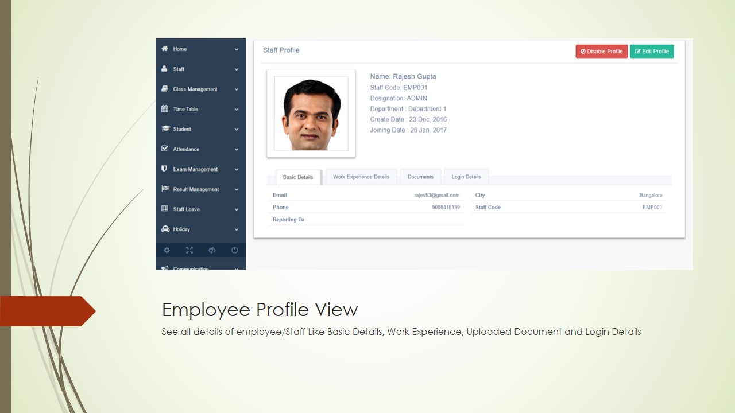735x413 pixels.
Task: Click the Exam Management shield icon
Action: coord(165,169)
